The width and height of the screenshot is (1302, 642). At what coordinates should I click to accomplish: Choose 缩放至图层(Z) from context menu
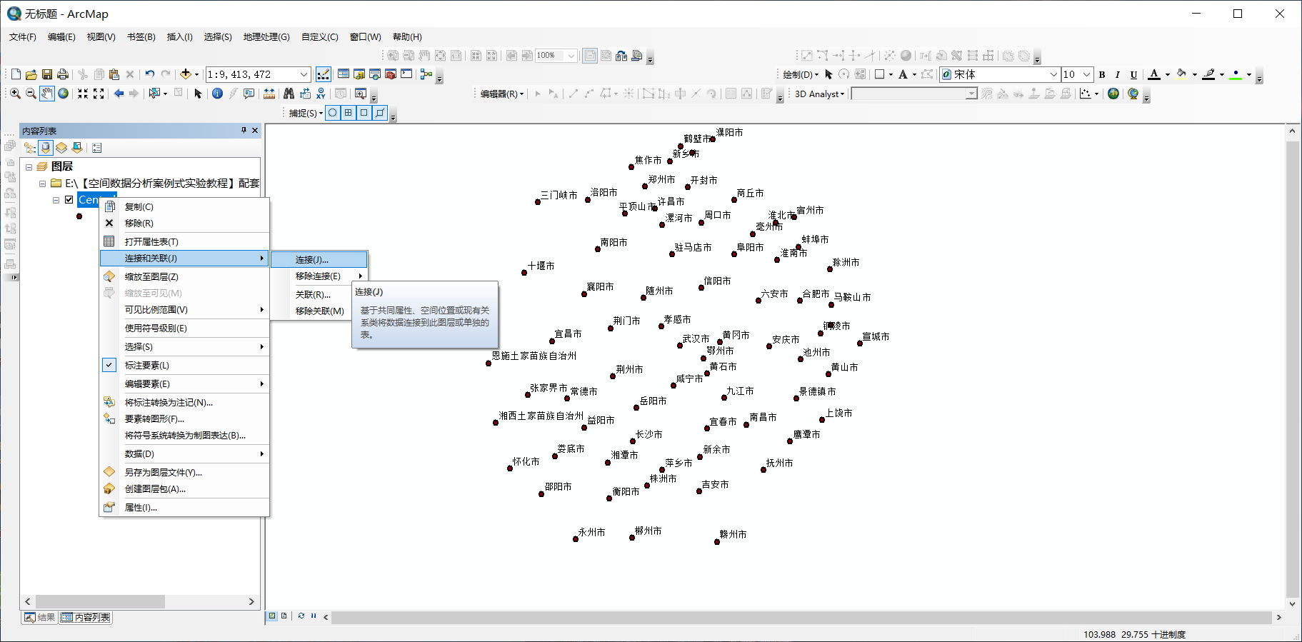(184, 276)
